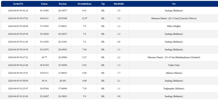218x99 pixels.
Task: Select longitude value 37.66694
Action: (63, 88)
